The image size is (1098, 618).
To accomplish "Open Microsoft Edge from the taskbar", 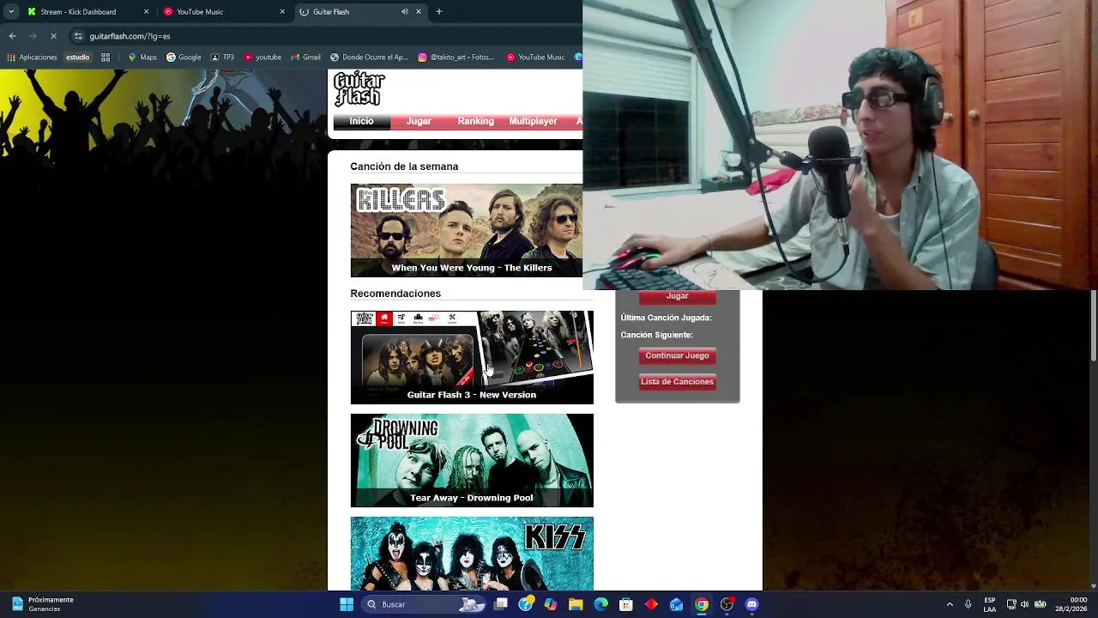I will point(601,604).
